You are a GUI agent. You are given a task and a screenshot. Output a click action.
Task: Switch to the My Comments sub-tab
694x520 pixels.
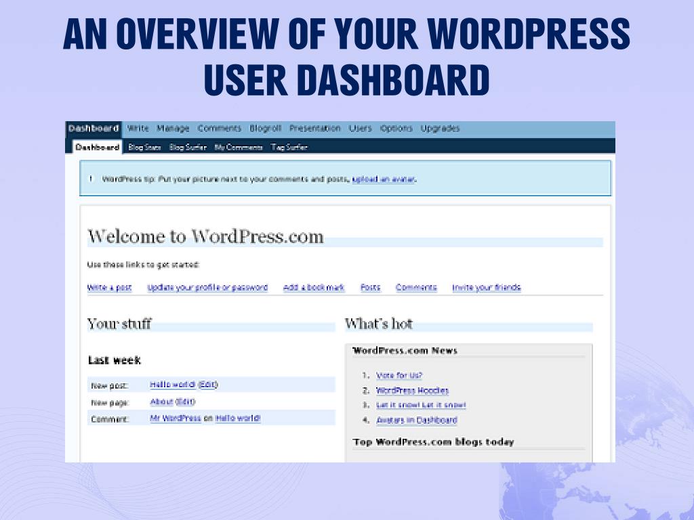(239, 147)
